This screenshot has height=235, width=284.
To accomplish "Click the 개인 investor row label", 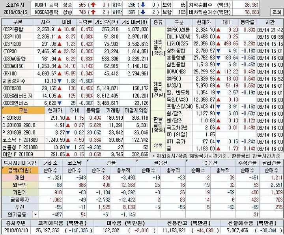I will (x=20, y=178).
